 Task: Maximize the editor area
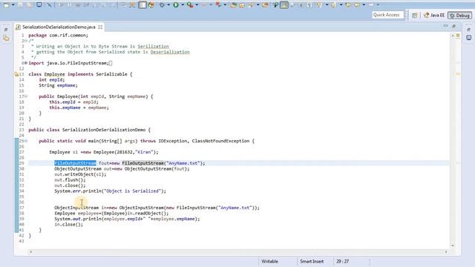coord(453,27)
